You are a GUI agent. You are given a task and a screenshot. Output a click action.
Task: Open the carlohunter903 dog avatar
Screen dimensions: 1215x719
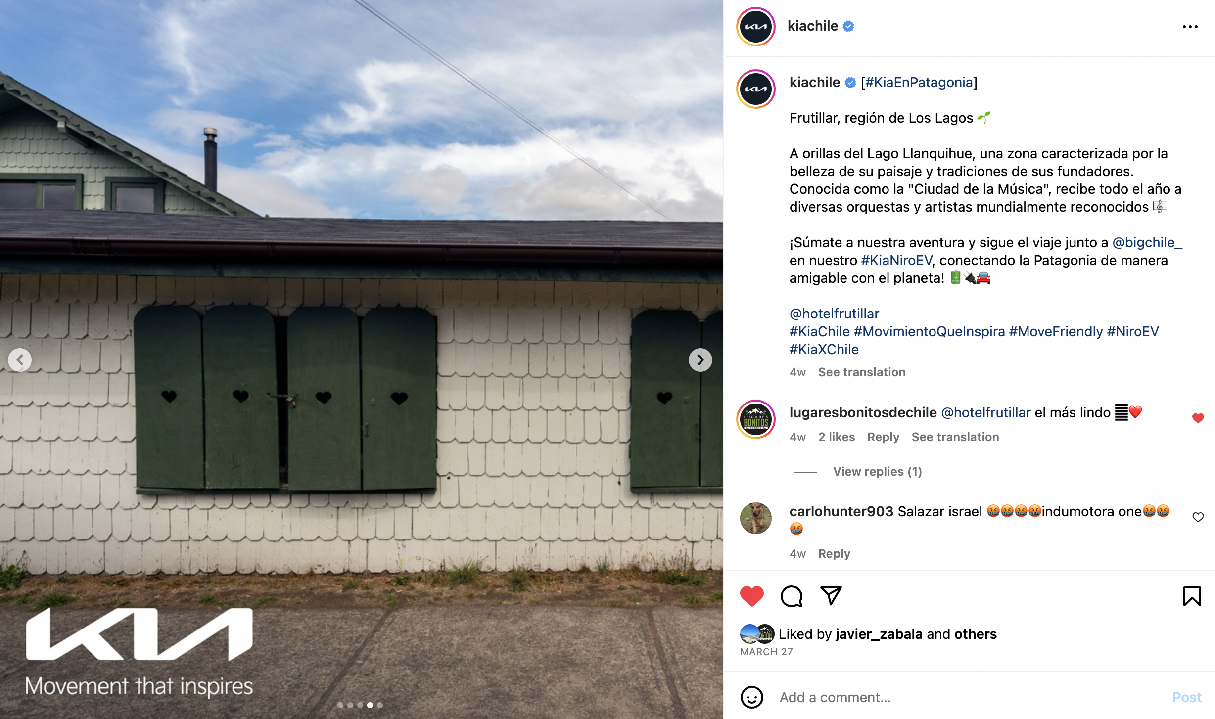click(x=755, y=518)
